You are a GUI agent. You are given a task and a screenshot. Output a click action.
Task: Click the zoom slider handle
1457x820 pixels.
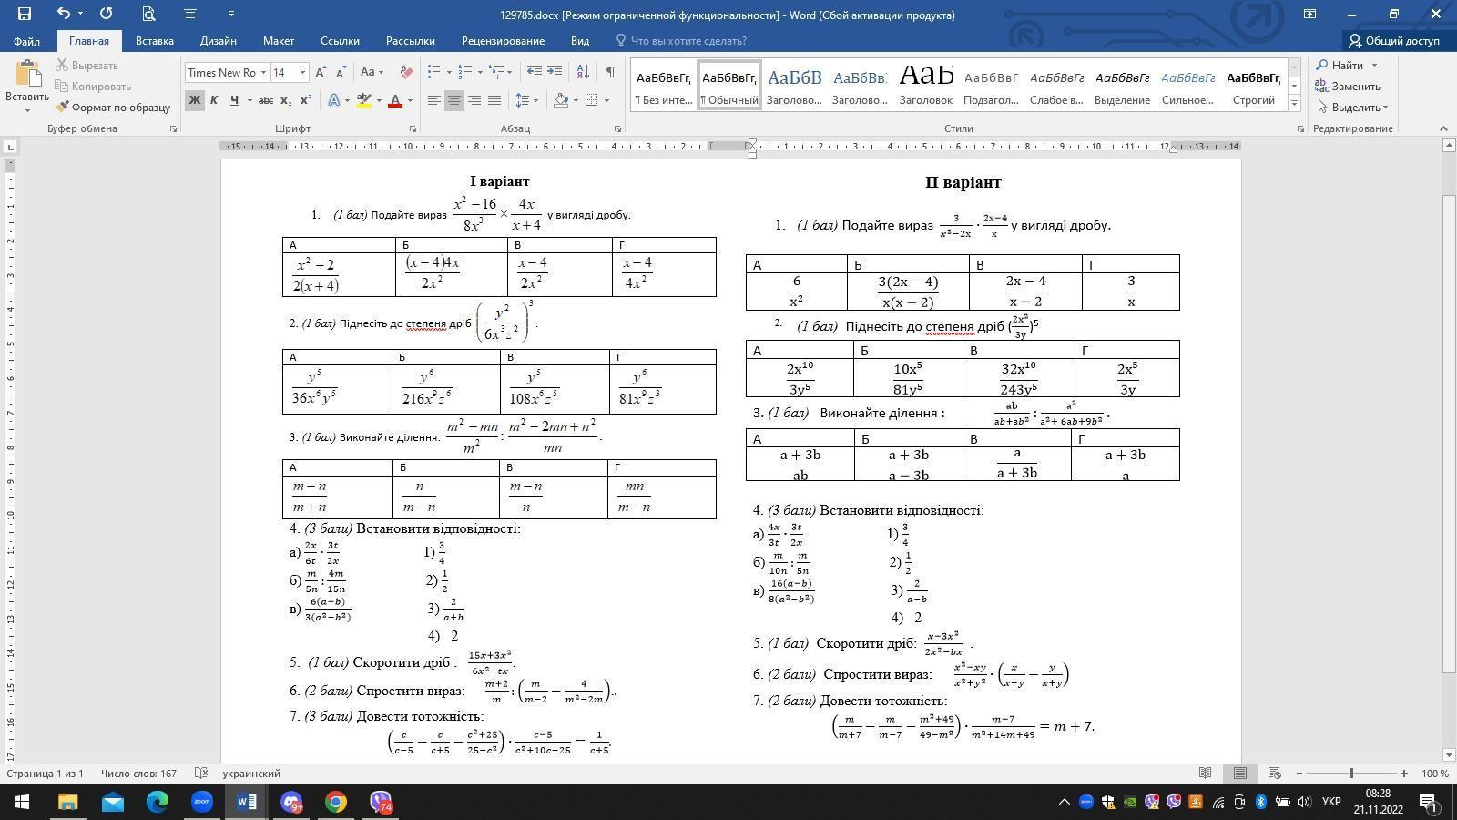tap(1351, 774)
